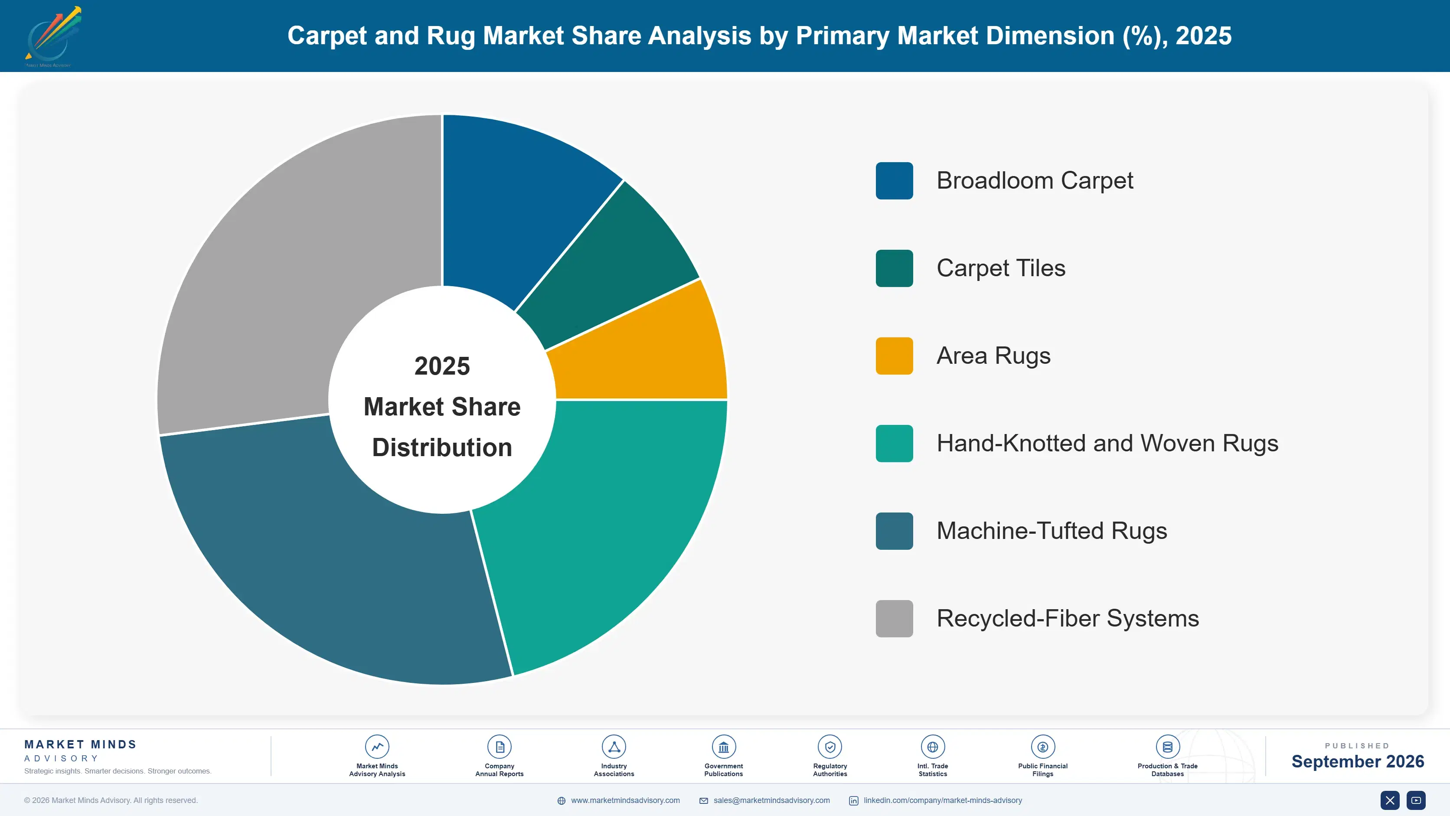Click the Machine-Tufted Rugs slate swatch
Viewport: 1450px width, 816px height.
point(894,531)
